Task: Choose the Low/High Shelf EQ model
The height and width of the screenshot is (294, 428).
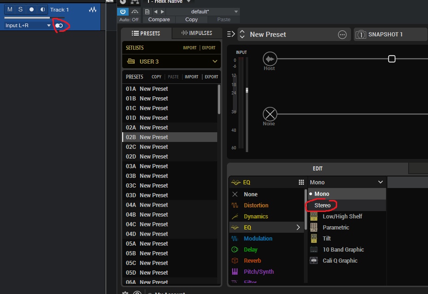Action: pos(347,217)
